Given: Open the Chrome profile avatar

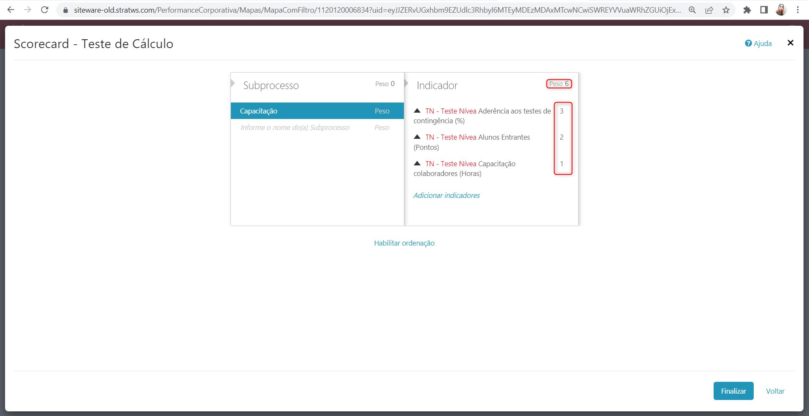Looking at the screenshot, I should [x=781, y=10].
